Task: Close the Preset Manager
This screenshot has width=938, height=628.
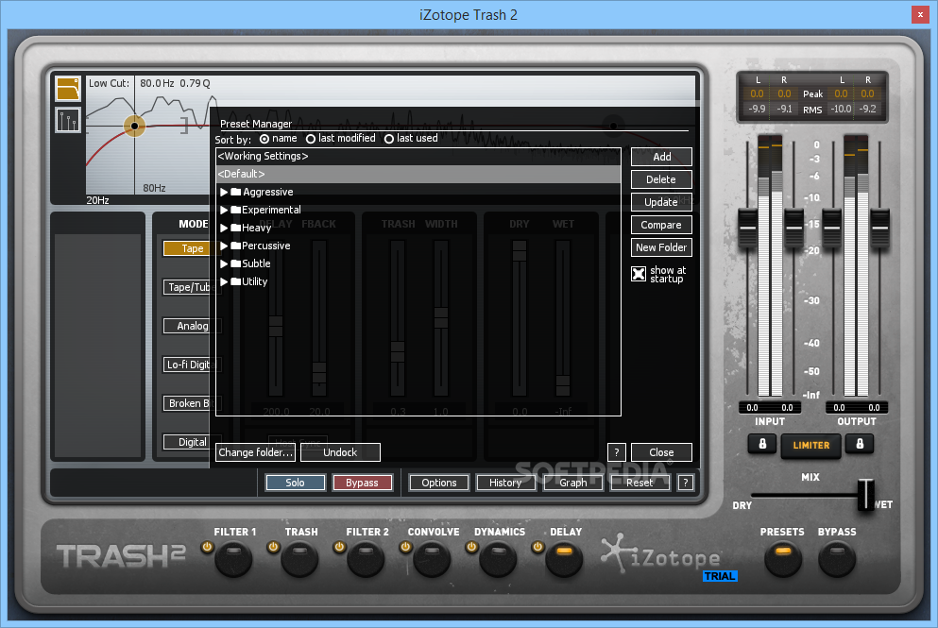Action: pos(661,452)
